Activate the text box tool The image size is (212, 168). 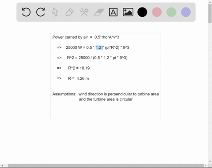click(113, 12)
